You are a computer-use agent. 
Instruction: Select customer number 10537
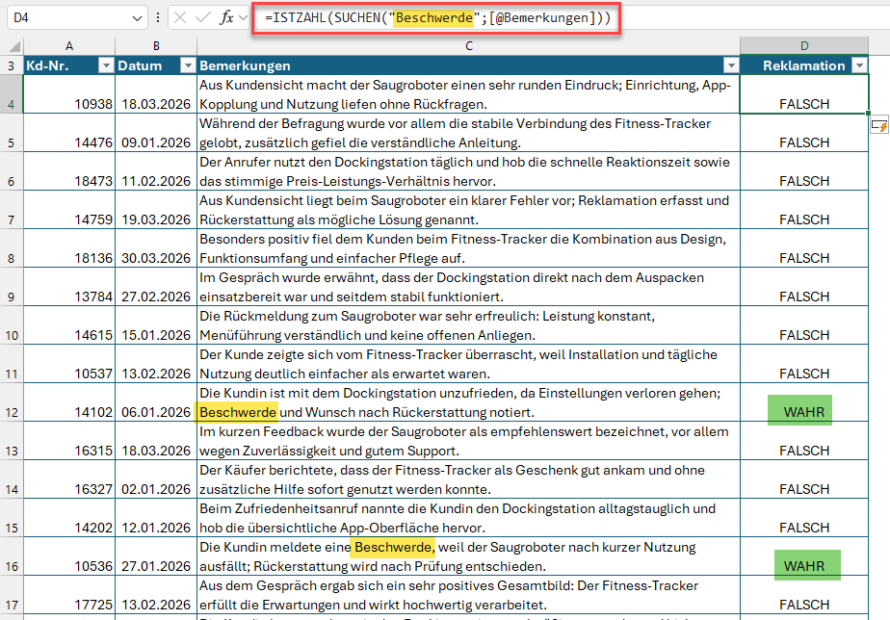[x=69, y=364]
